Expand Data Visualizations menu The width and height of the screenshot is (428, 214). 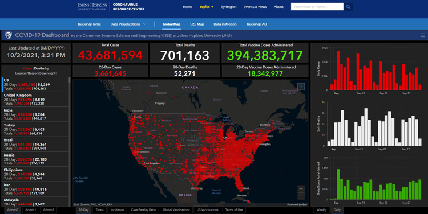coord(128,24)
